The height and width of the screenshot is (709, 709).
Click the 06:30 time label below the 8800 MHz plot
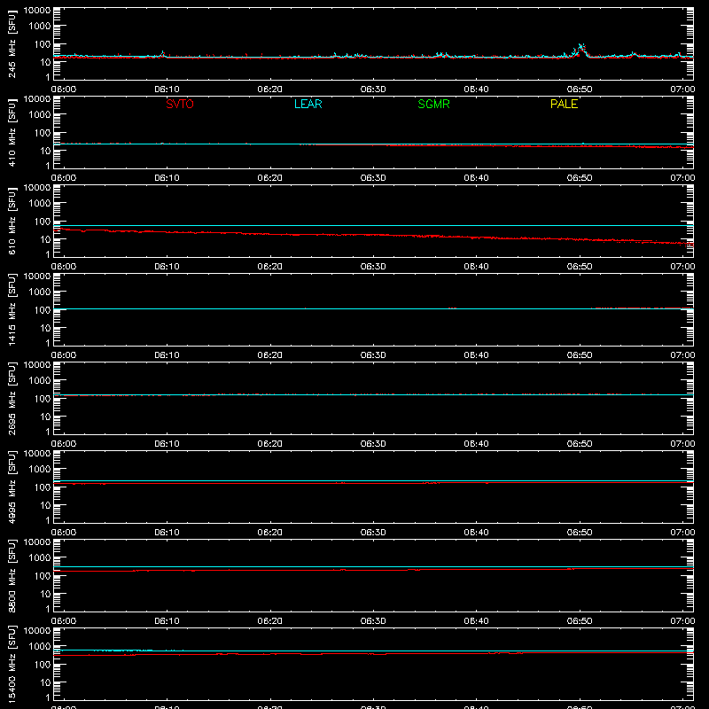(373, 621)
